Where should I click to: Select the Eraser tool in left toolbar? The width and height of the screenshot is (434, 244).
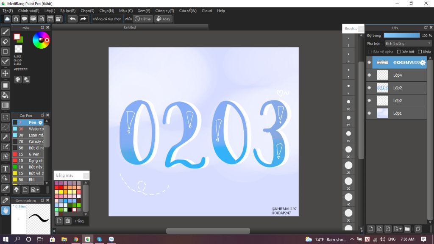click(5, 42)
